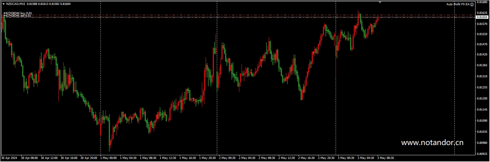Click the 2 May 12:30 time label
Image resolution: width=490 pixels, height=162 pixels.
coord(287,158)
